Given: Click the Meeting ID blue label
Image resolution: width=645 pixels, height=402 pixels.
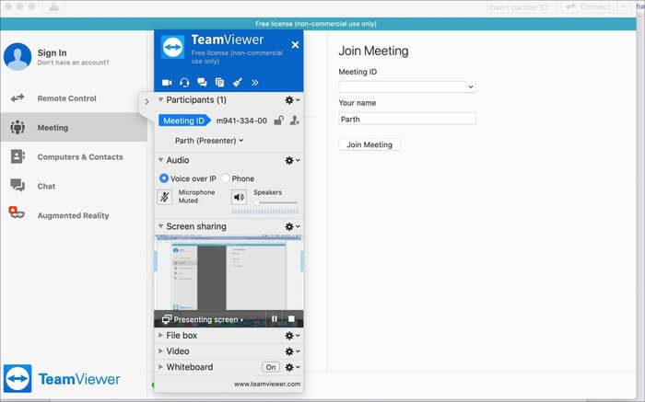Looking at the screenshot, I should [x=184, y=121].
